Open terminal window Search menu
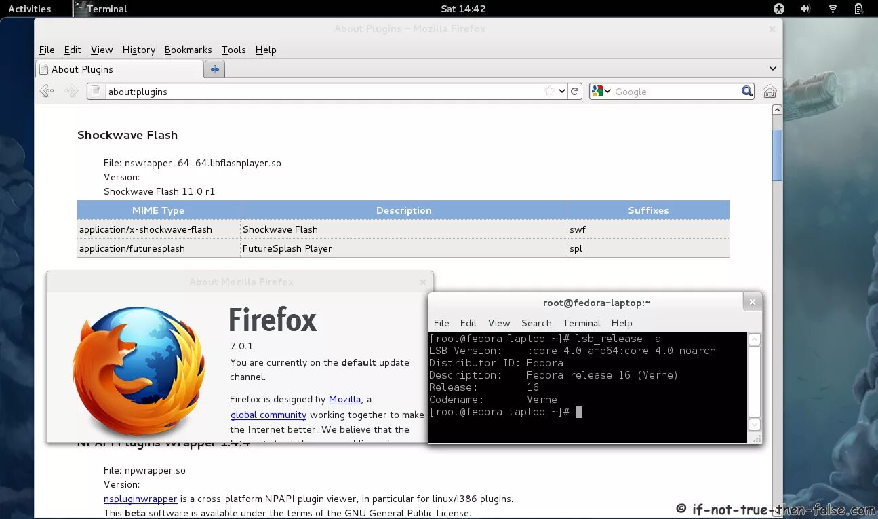Viewport: 878px width, 519px height. [x=536, y=323]
